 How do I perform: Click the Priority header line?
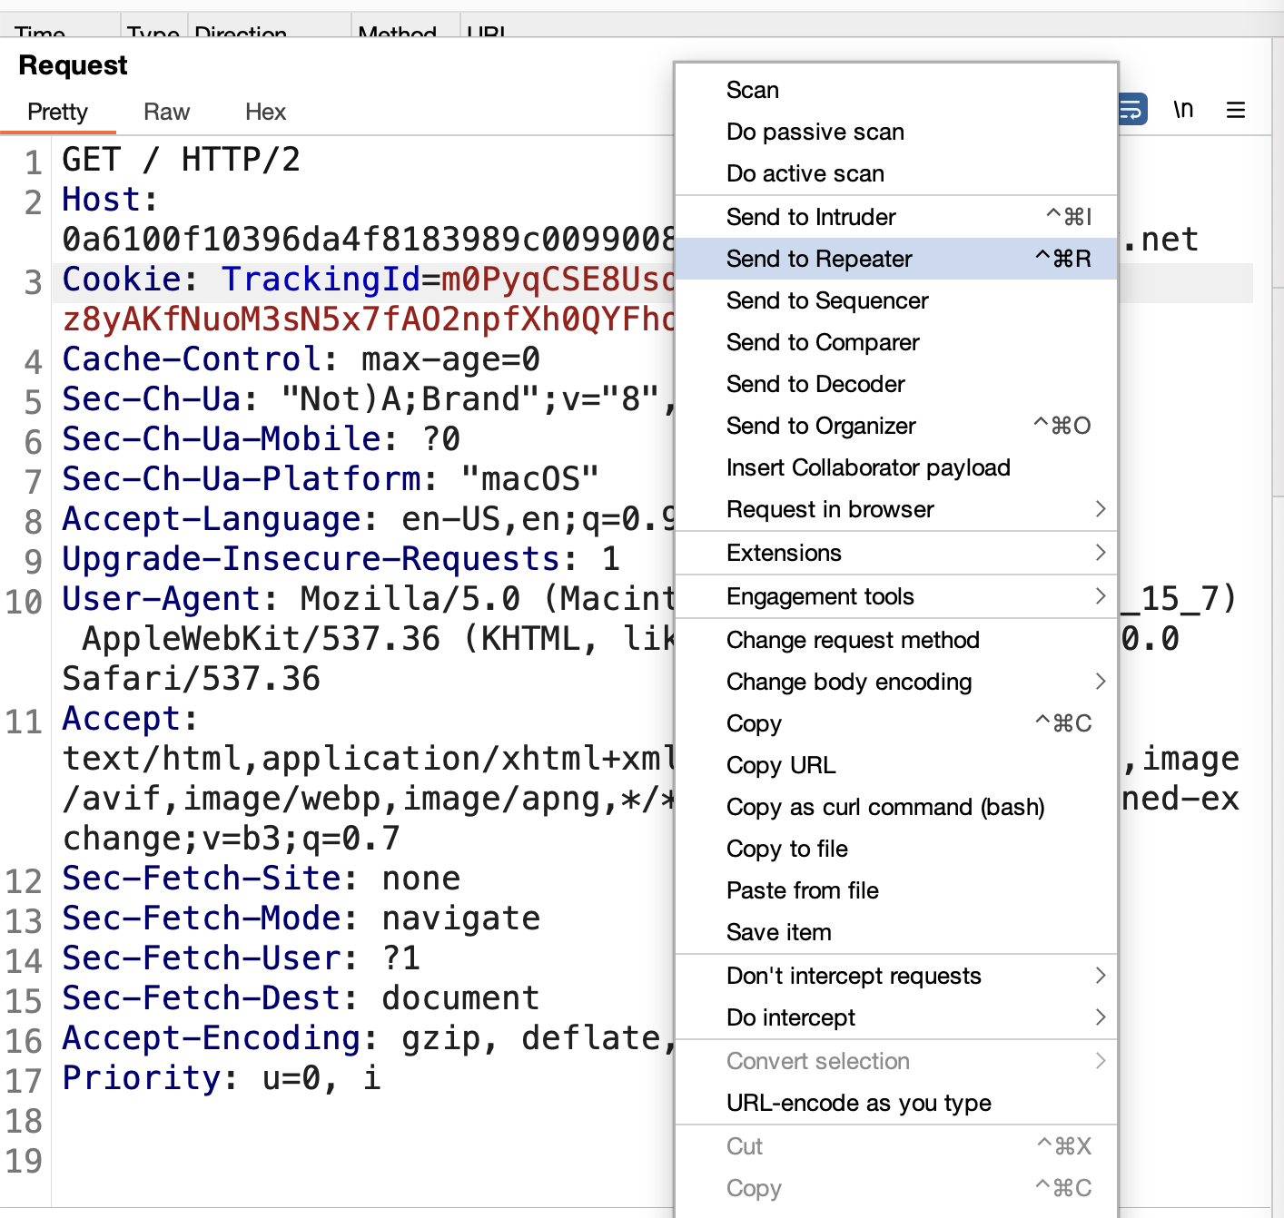[222, 1078]
